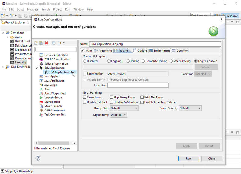Click the C/C++ Application icon
Viewport: 241px width, 174px height.
point(41,55)
